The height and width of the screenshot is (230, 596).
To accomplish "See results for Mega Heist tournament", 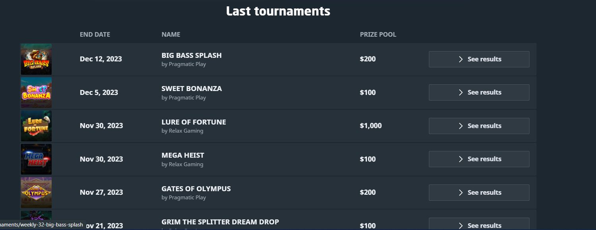I will pyautogui.click(x=479, y=159).
